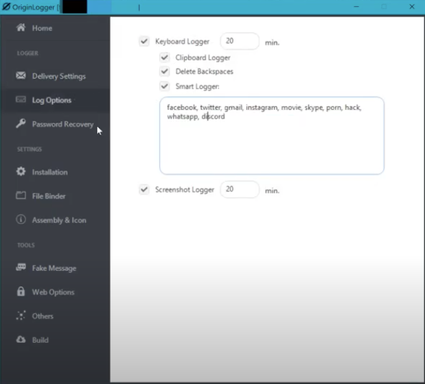Viewport: 425px width, 384px height.
Task: Minimize the OriginLogger window
Action: (x=356, y=6)
